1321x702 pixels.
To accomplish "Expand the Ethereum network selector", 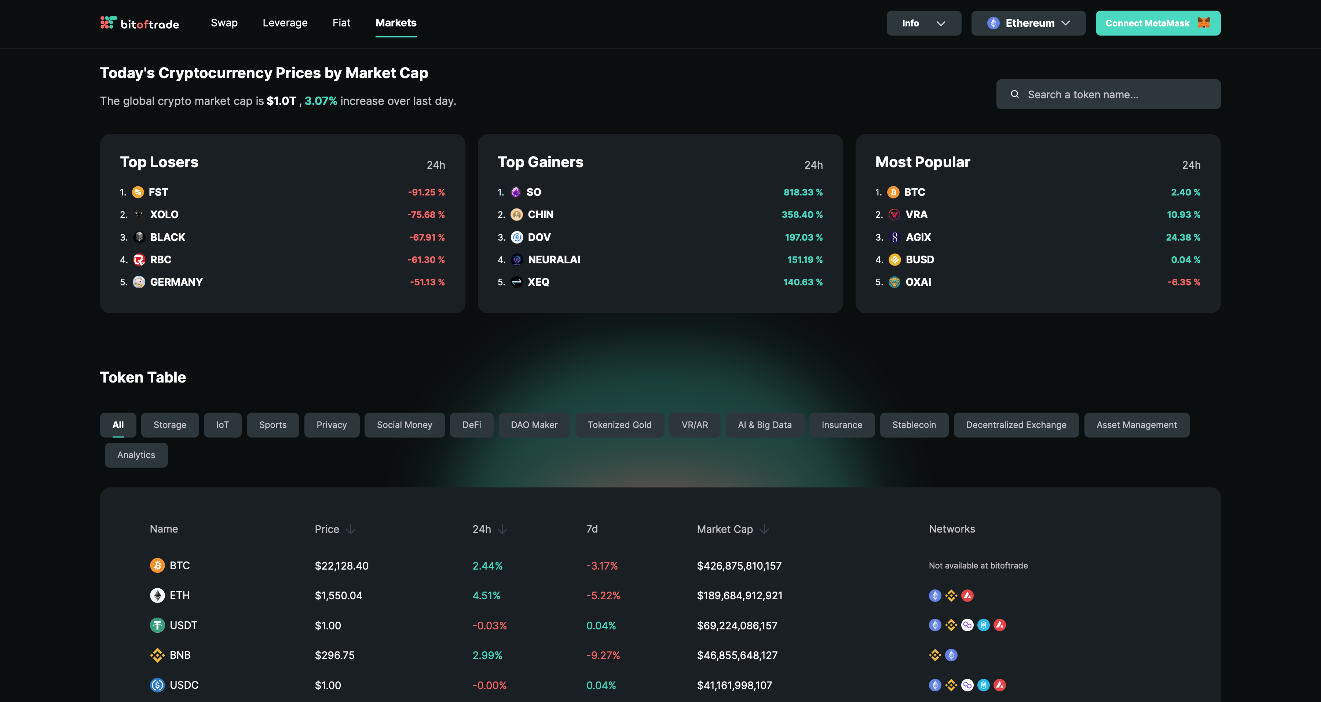I will click(1028, 23).
